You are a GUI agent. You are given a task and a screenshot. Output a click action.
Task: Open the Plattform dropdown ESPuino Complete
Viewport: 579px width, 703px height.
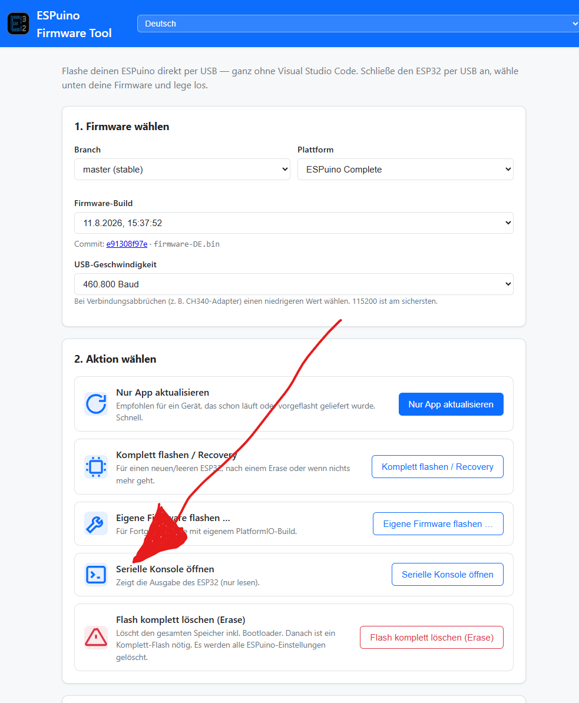(x=405, y=170)
